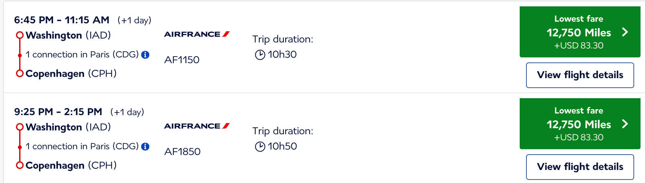This screenshot has width=645, height=183.
Task: Select the 12,750 Miles fare for 9:25 PM flight
Action: 580,124
